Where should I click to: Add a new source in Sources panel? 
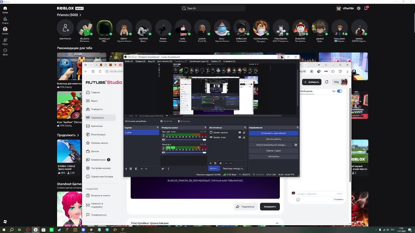point(210,163)
